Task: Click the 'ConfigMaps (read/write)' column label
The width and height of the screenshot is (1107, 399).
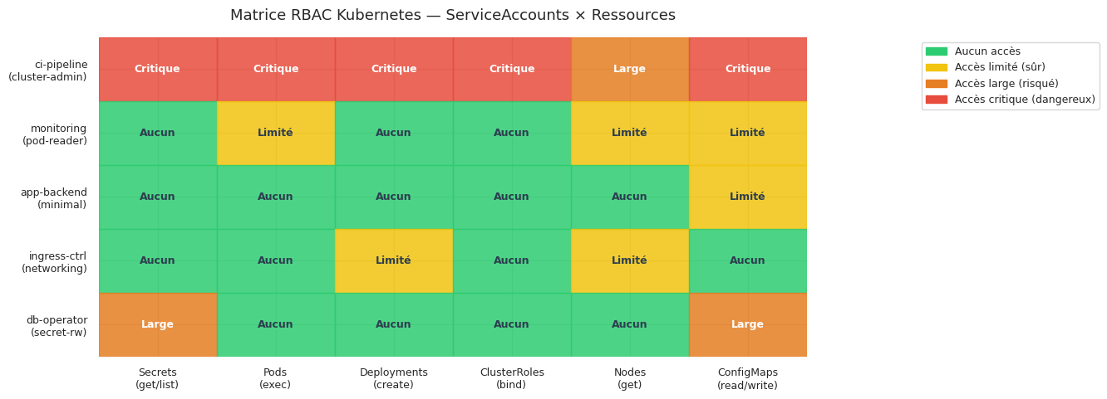Action: (747, 378)
